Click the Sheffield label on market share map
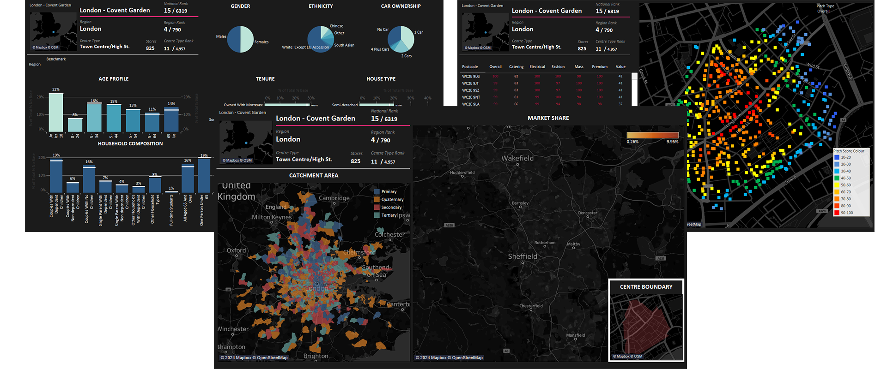This screenshot has width=887, height=369. [522, 256]
